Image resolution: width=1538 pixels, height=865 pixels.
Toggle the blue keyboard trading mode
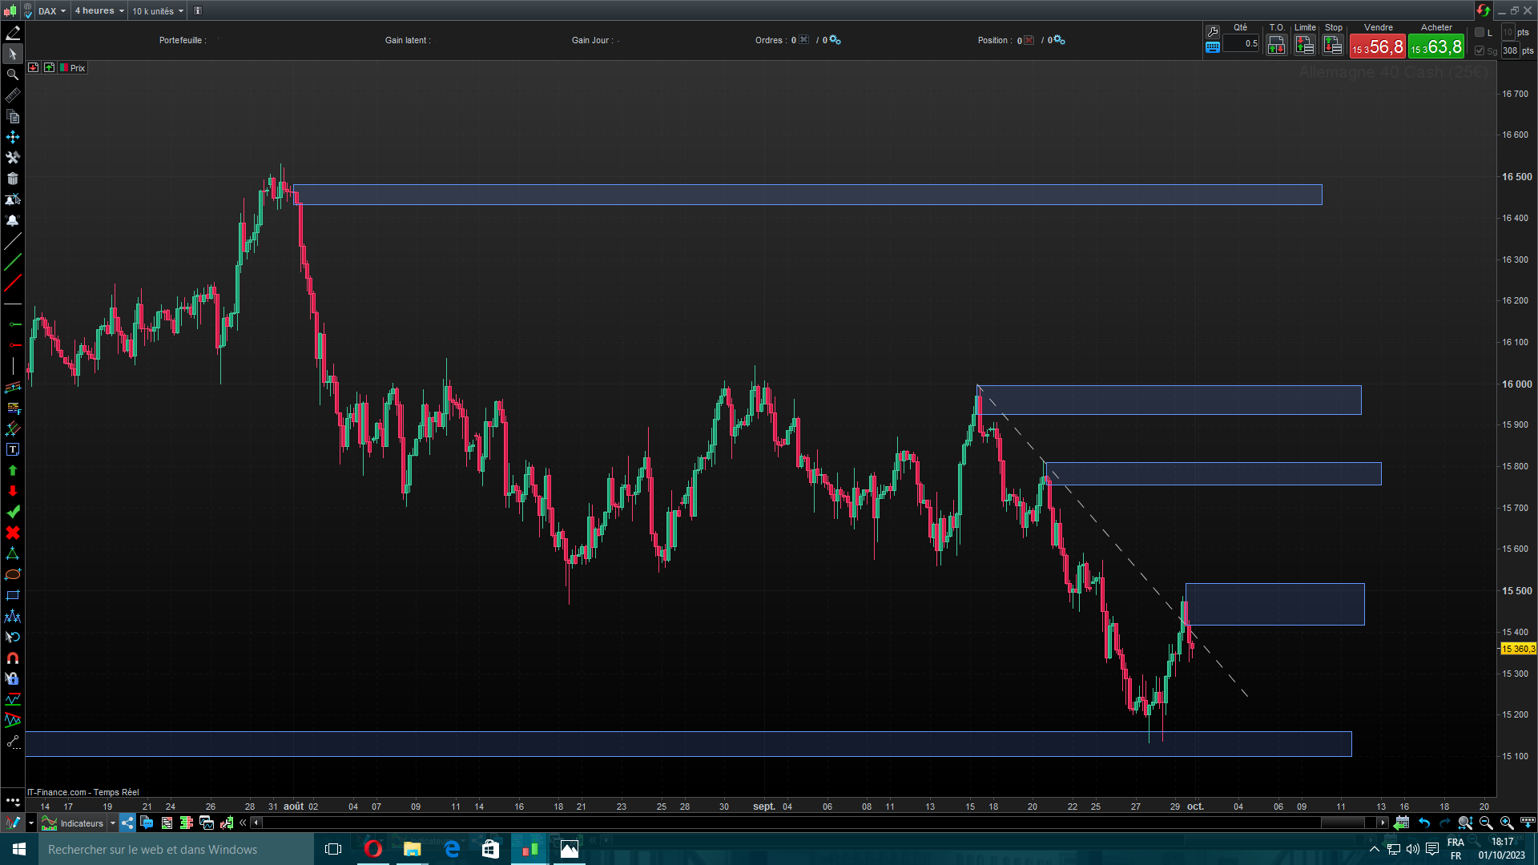(x=1212, y=47)
